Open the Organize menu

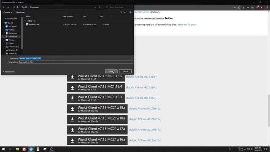(x=8, y=12)
